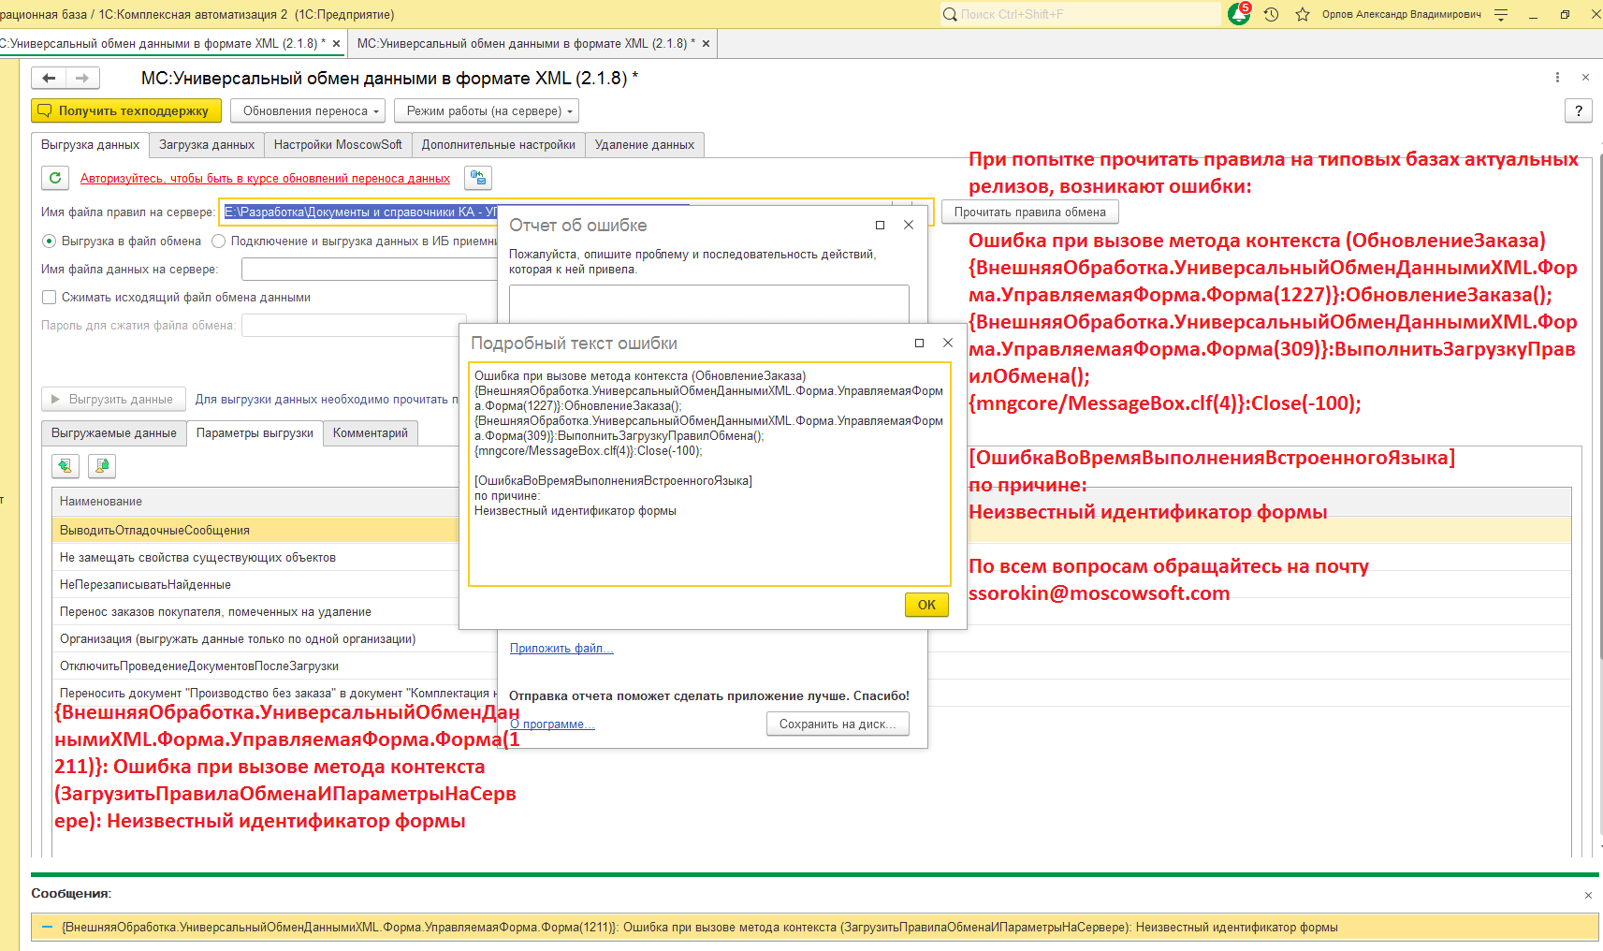Open the history clock icon

tap(1271, 14)
